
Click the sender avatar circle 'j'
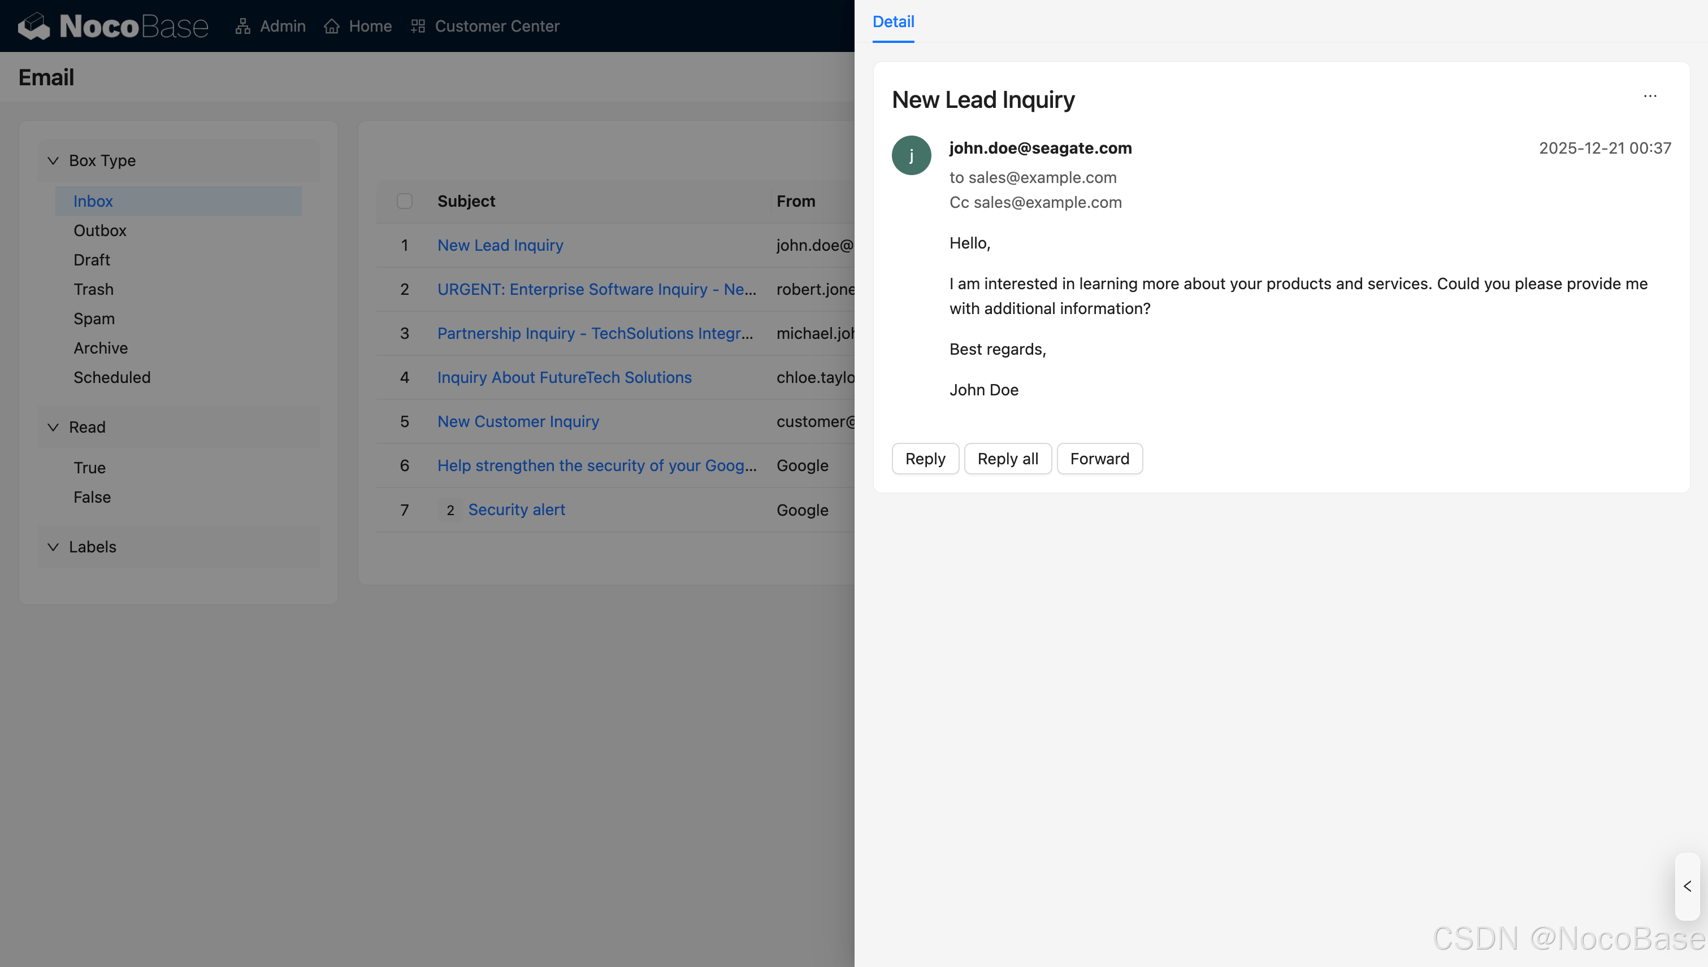911,155
